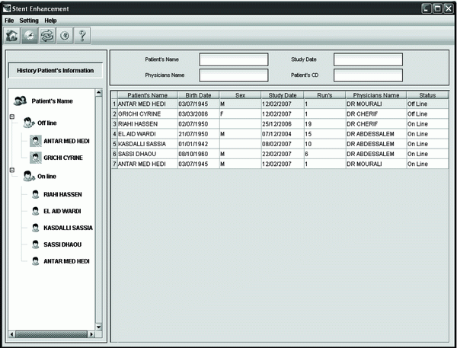The image size is (457, 348).
Task: Click tree scroll down arrow
Action: pyautogui.click(x=99, y=327)
